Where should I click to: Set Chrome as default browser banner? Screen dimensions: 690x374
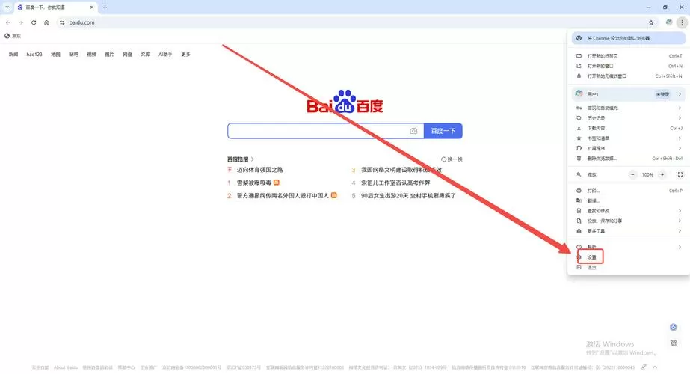click(629, 38)
